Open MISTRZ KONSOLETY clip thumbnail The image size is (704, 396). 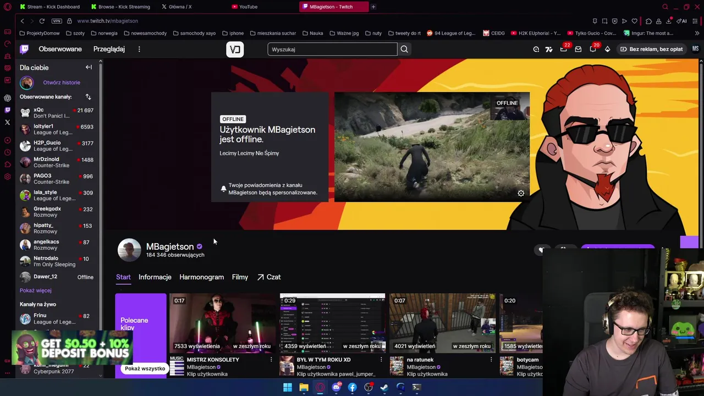[x=222, y=323]
